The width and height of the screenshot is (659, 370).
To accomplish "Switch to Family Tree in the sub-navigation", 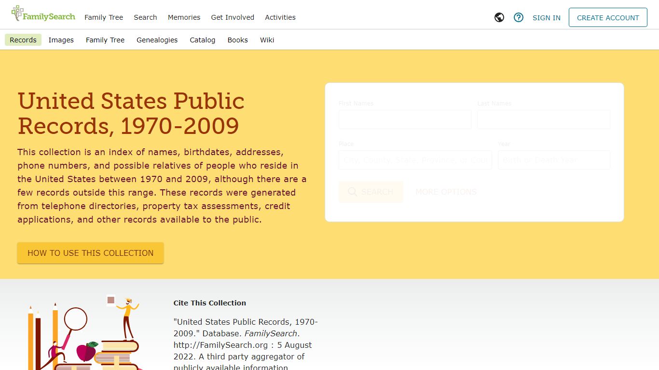I will click(x=105, y=40).
